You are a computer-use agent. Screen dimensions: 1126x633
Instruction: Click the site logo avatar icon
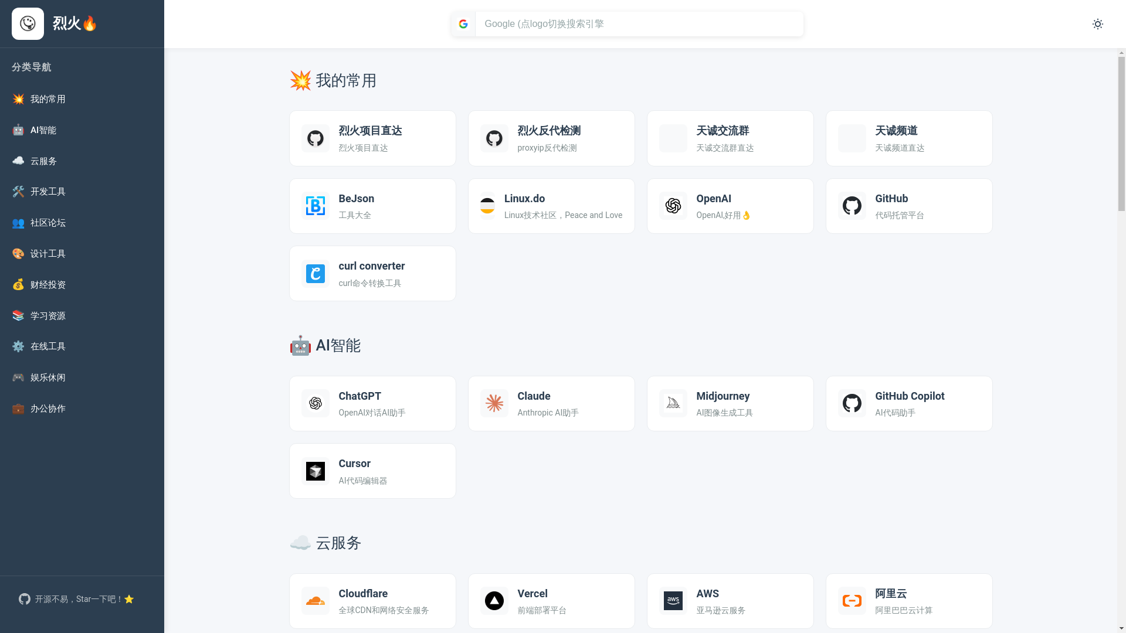pyautogui.click(x=28, y=24)
